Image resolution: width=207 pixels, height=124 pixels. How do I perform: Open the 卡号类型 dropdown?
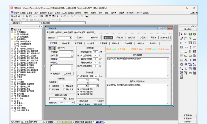coord(72,52)
